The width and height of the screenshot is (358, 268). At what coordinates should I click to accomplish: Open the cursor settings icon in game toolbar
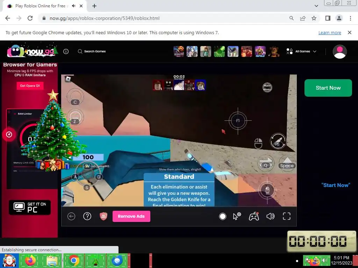[x=237, y=216]
